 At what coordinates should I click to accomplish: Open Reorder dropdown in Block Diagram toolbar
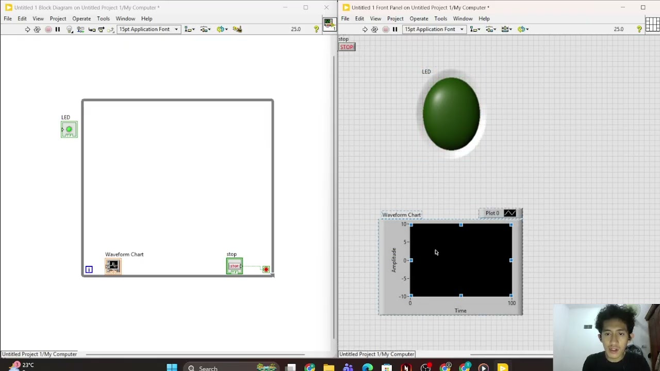click(x=222, y=29)
